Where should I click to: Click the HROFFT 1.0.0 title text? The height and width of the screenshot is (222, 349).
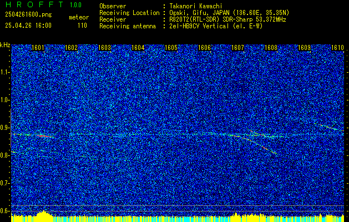click(x=43, y=4)
